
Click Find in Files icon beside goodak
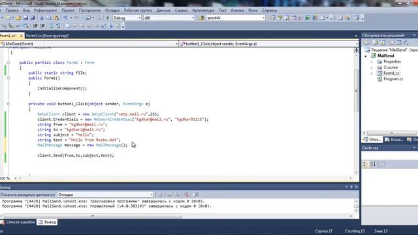202,18
